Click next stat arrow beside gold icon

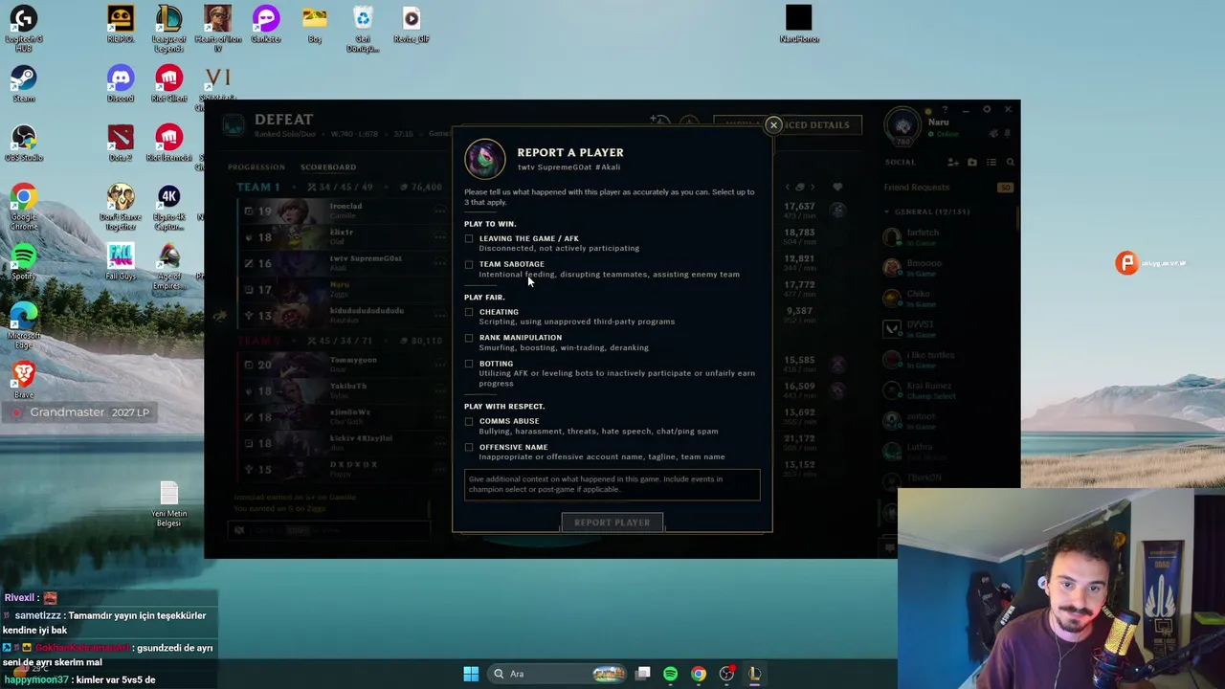click(x=813, y=188)
